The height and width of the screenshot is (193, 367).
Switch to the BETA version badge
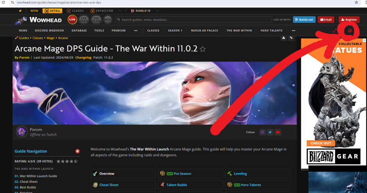coord(108,20)
